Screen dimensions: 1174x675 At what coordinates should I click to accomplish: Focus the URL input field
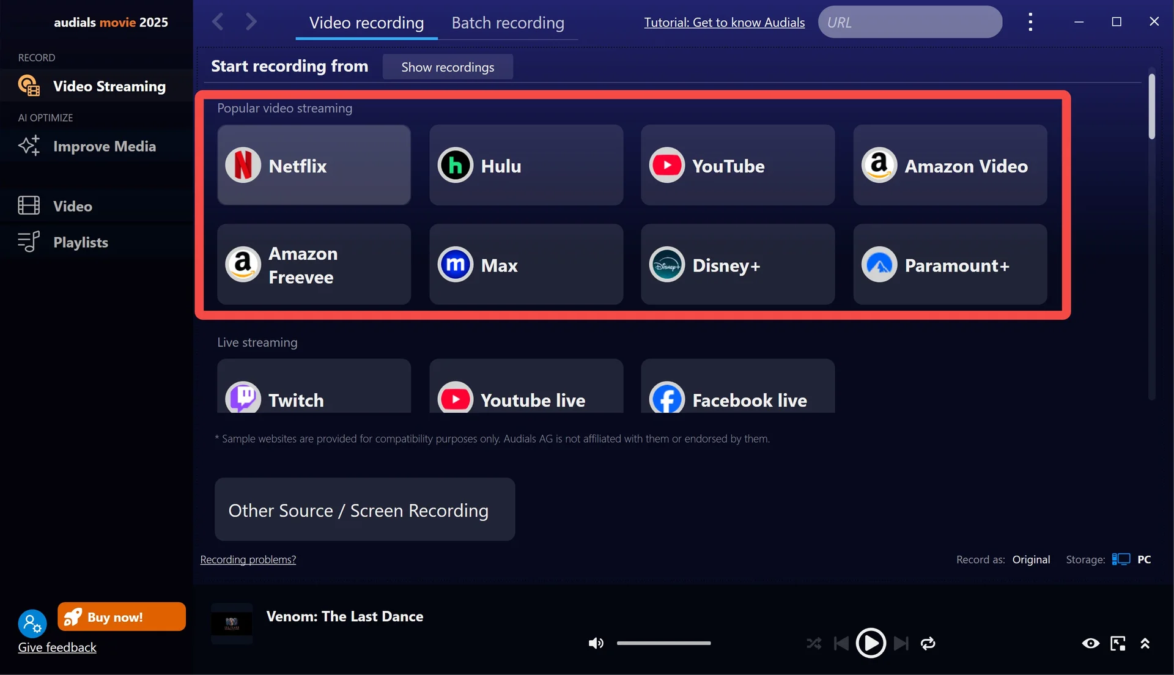click(x=910, y=22)
